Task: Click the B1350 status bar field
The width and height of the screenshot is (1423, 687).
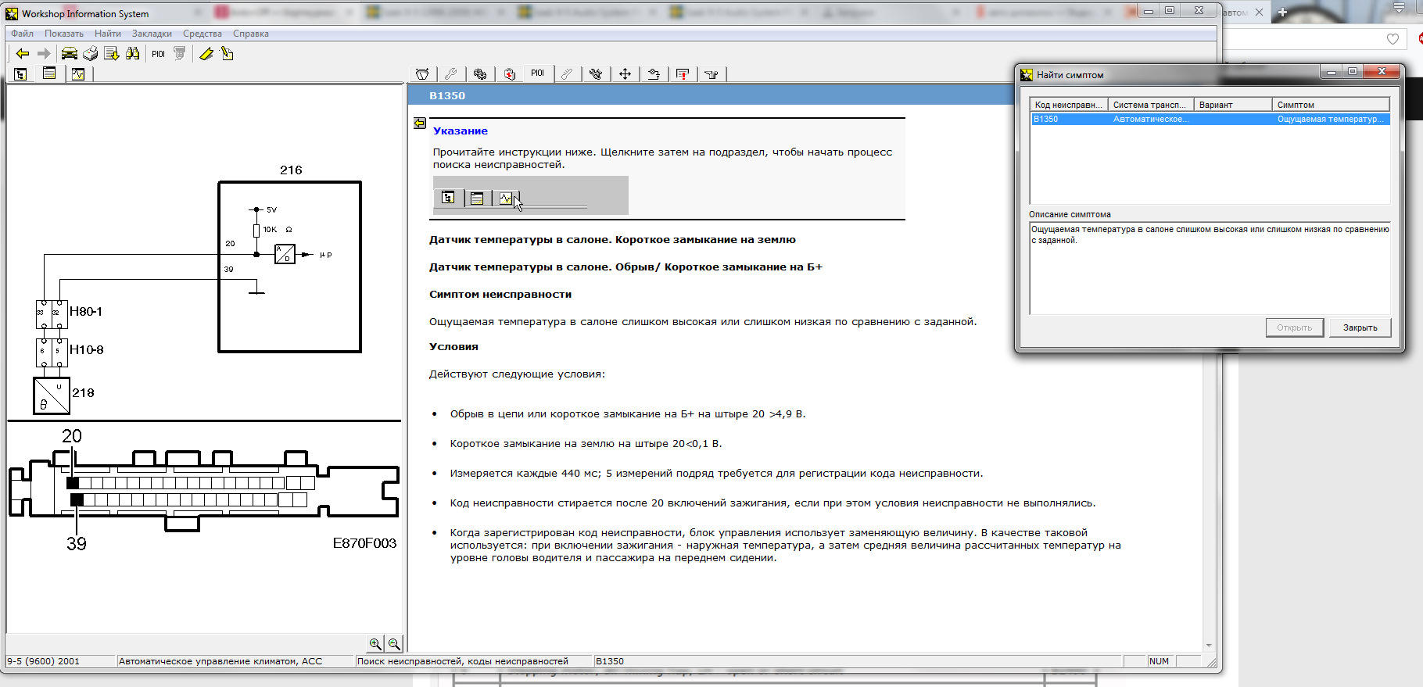Action: coord(858,661)
